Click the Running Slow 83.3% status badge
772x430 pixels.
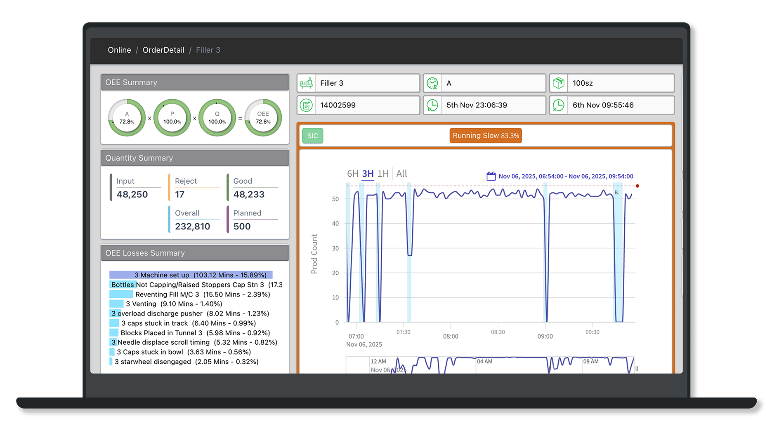[x=486, y=136]
